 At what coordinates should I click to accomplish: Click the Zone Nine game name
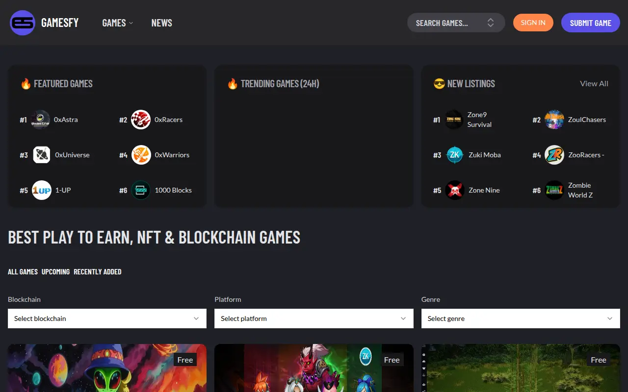tap(484, 190)
